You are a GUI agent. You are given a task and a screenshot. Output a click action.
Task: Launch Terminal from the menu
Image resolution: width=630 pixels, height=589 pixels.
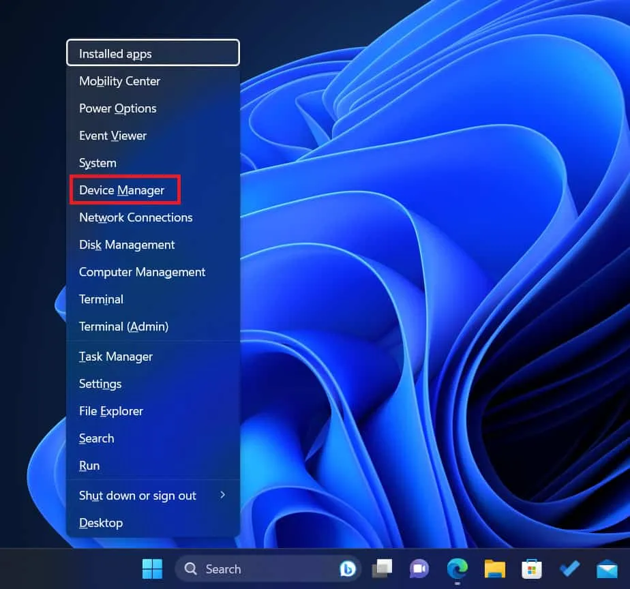(x=153, y=299)
